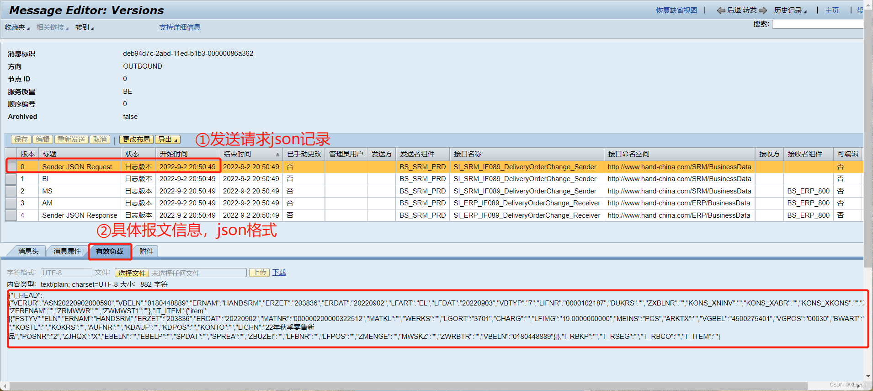Open the 相关链接 dropdown menu
The width and height of the screenshot is (873, 391).
point(52,27)
